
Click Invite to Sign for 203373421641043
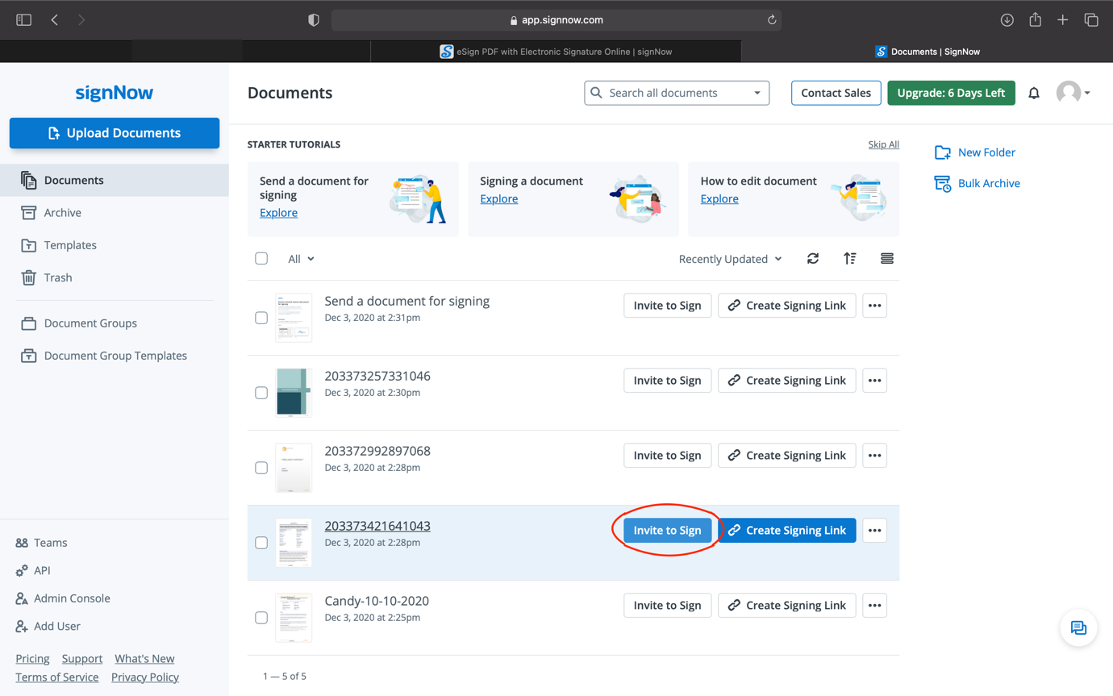pos(667,531)
